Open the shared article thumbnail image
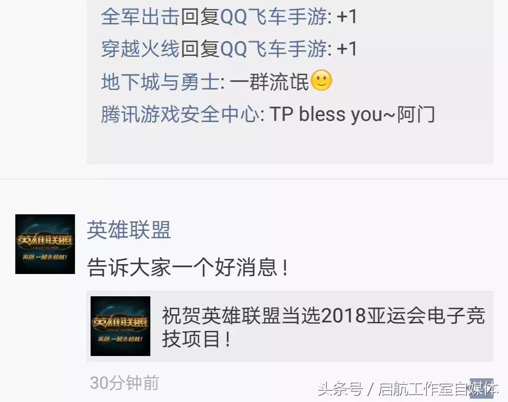The width and height of the screenshot is (508, 402). click(120, 326)
